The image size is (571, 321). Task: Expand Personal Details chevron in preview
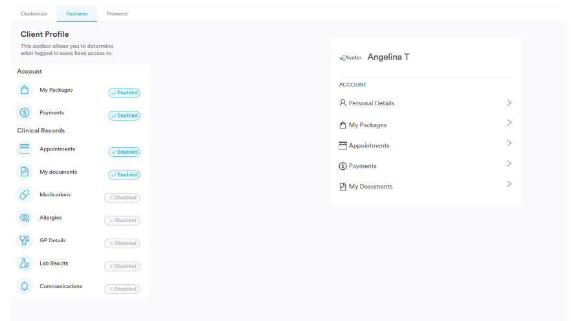(509, 103)
